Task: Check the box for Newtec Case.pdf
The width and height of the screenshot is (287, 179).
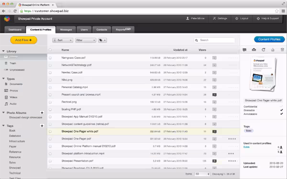Action: point(50,73)
